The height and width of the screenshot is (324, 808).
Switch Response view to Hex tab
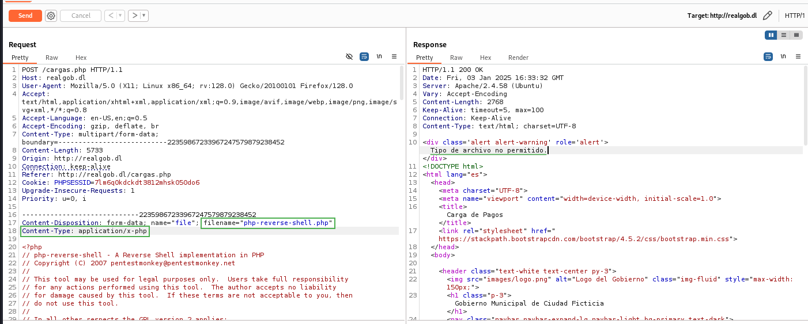pos(486,58)
